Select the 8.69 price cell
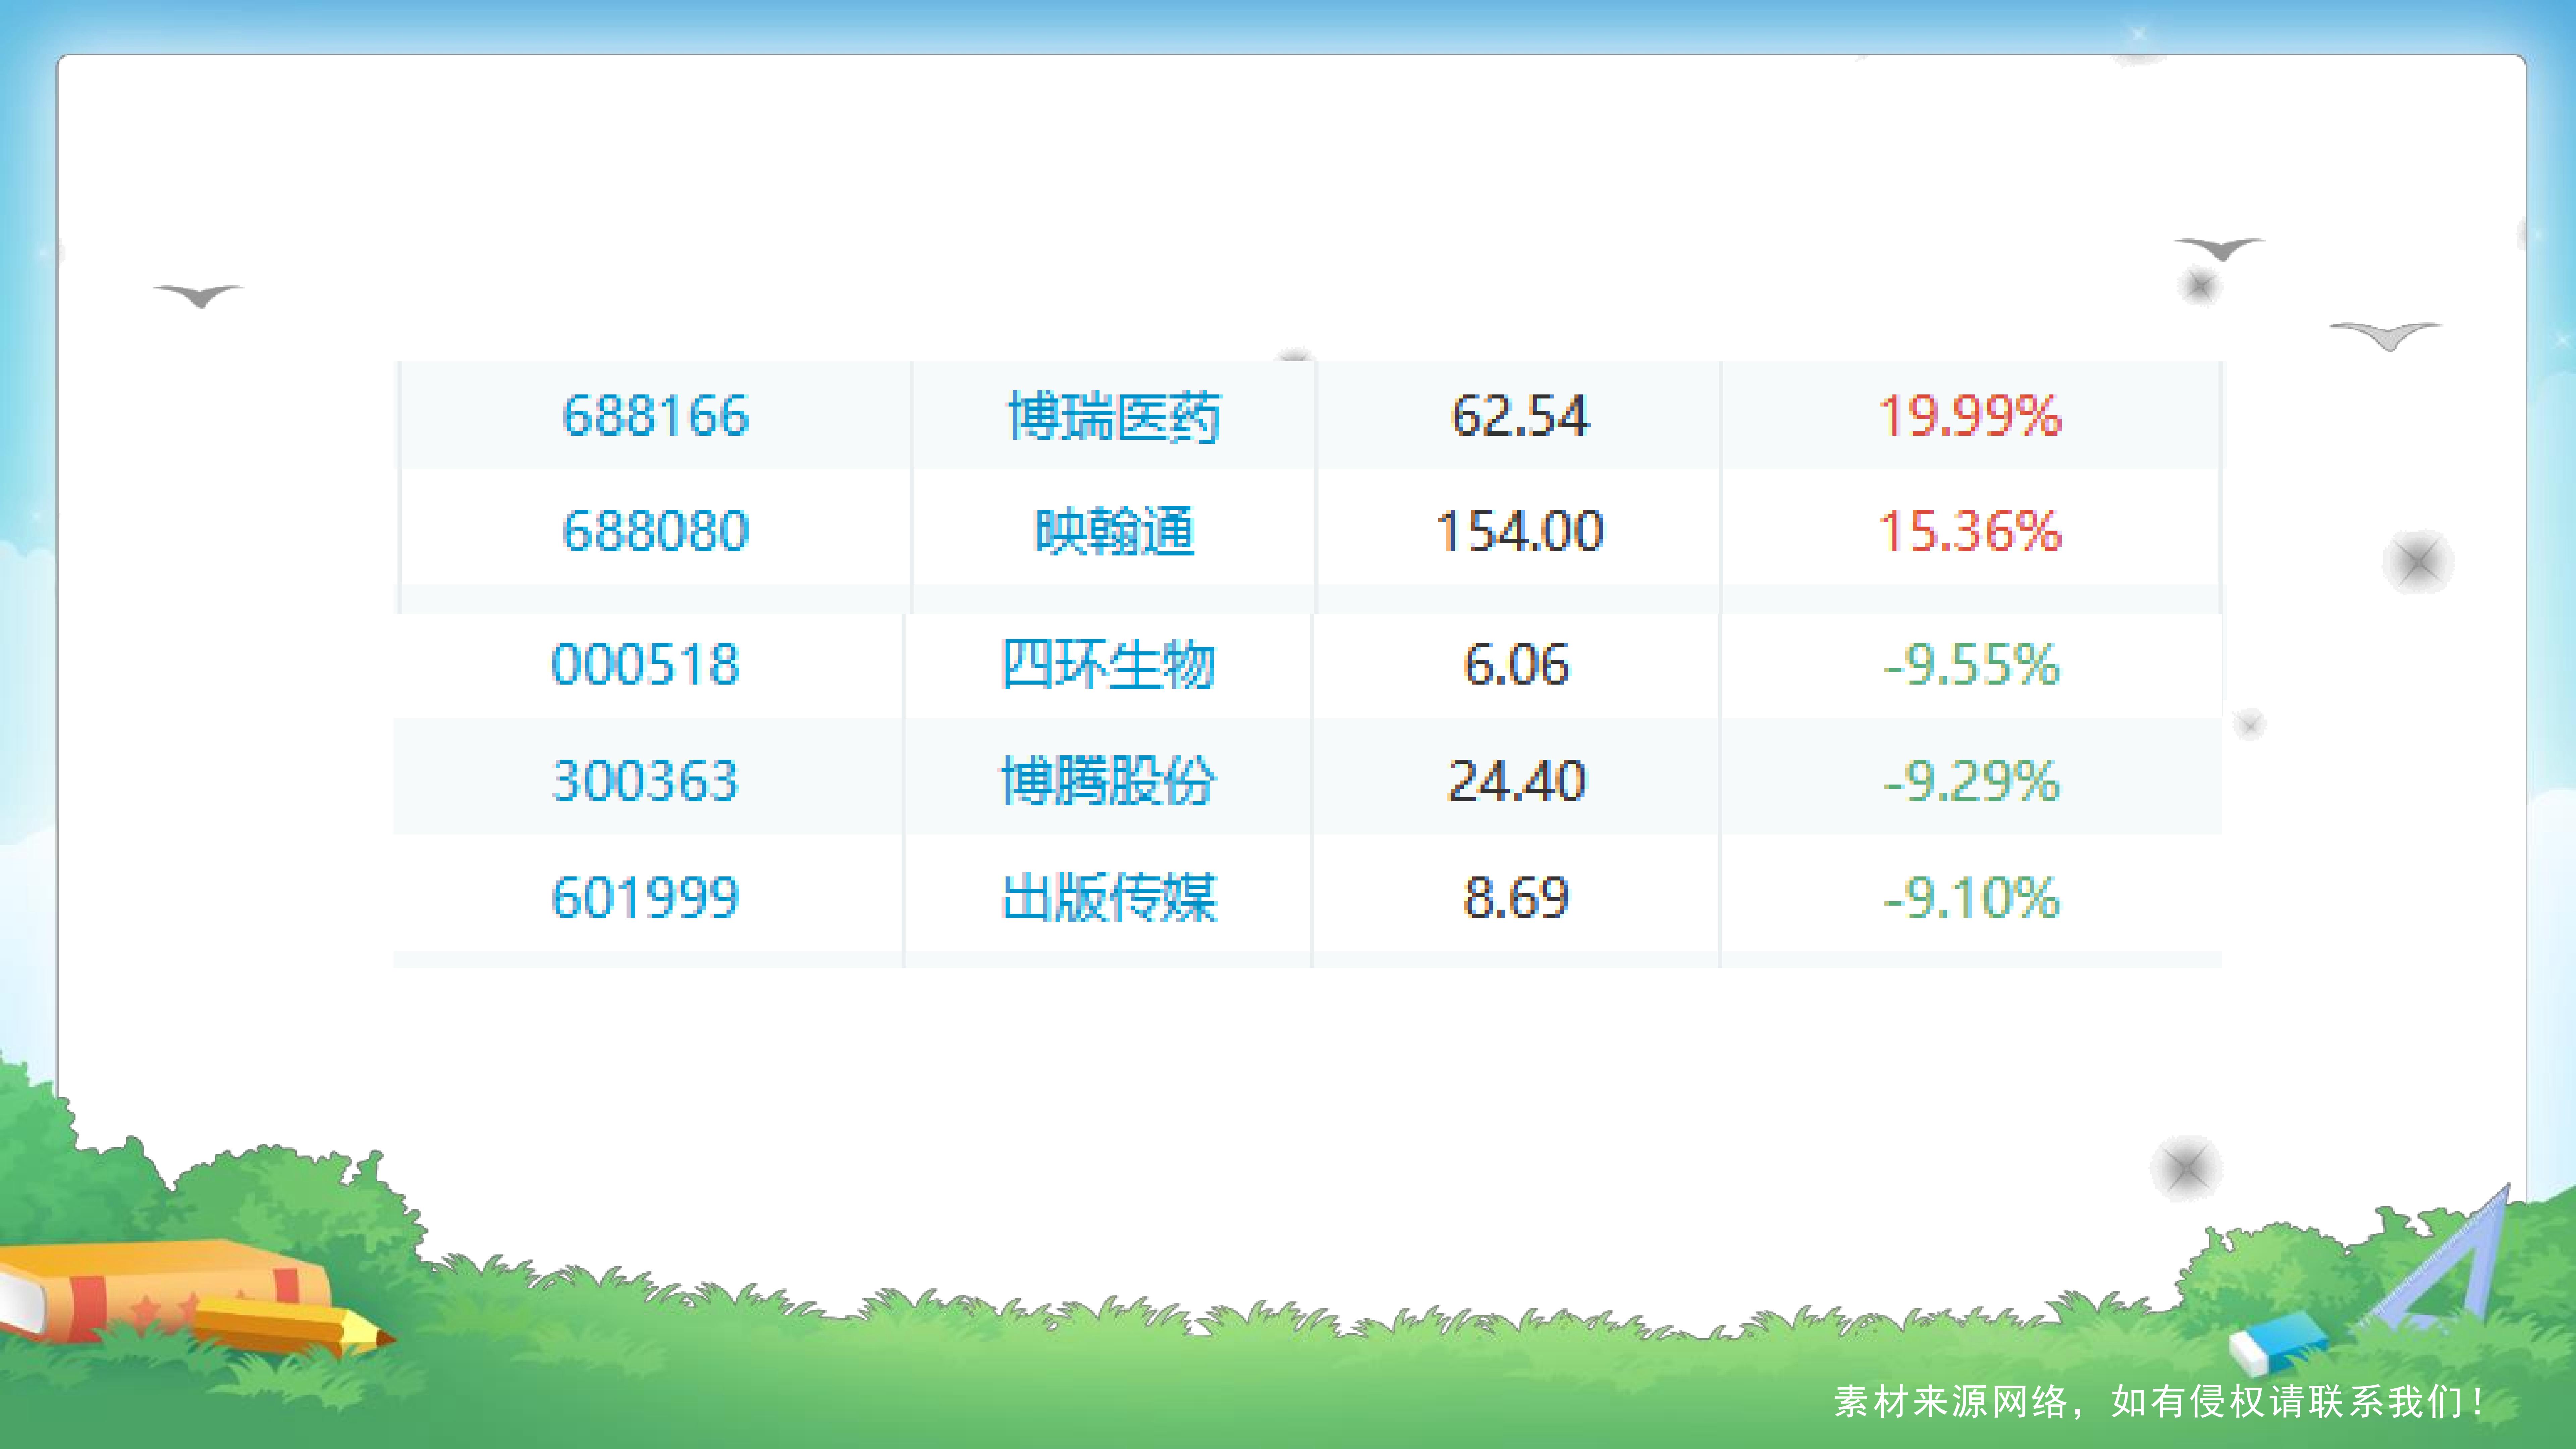 (1516, 897)
